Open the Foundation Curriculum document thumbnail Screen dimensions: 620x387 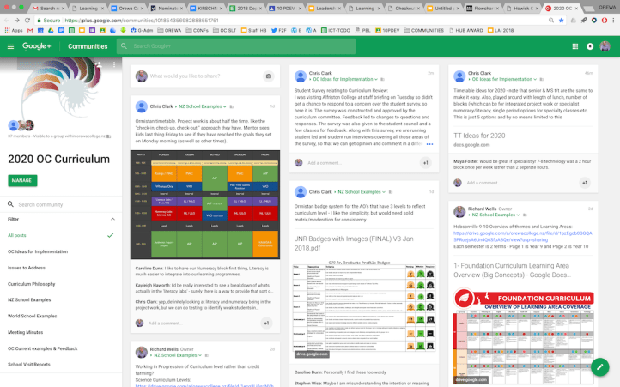tap(522, 336)
